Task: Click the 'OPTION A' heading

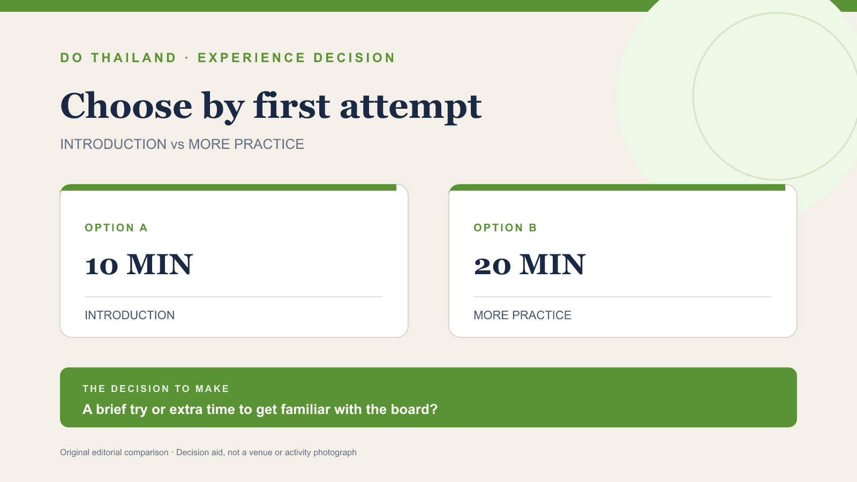Action: point(116,228)
